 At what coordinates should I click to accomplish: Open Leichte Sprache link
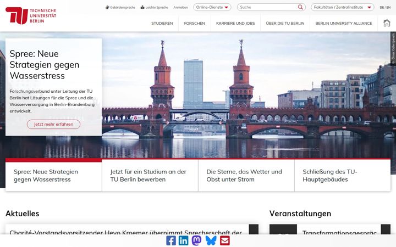point(154,7)
